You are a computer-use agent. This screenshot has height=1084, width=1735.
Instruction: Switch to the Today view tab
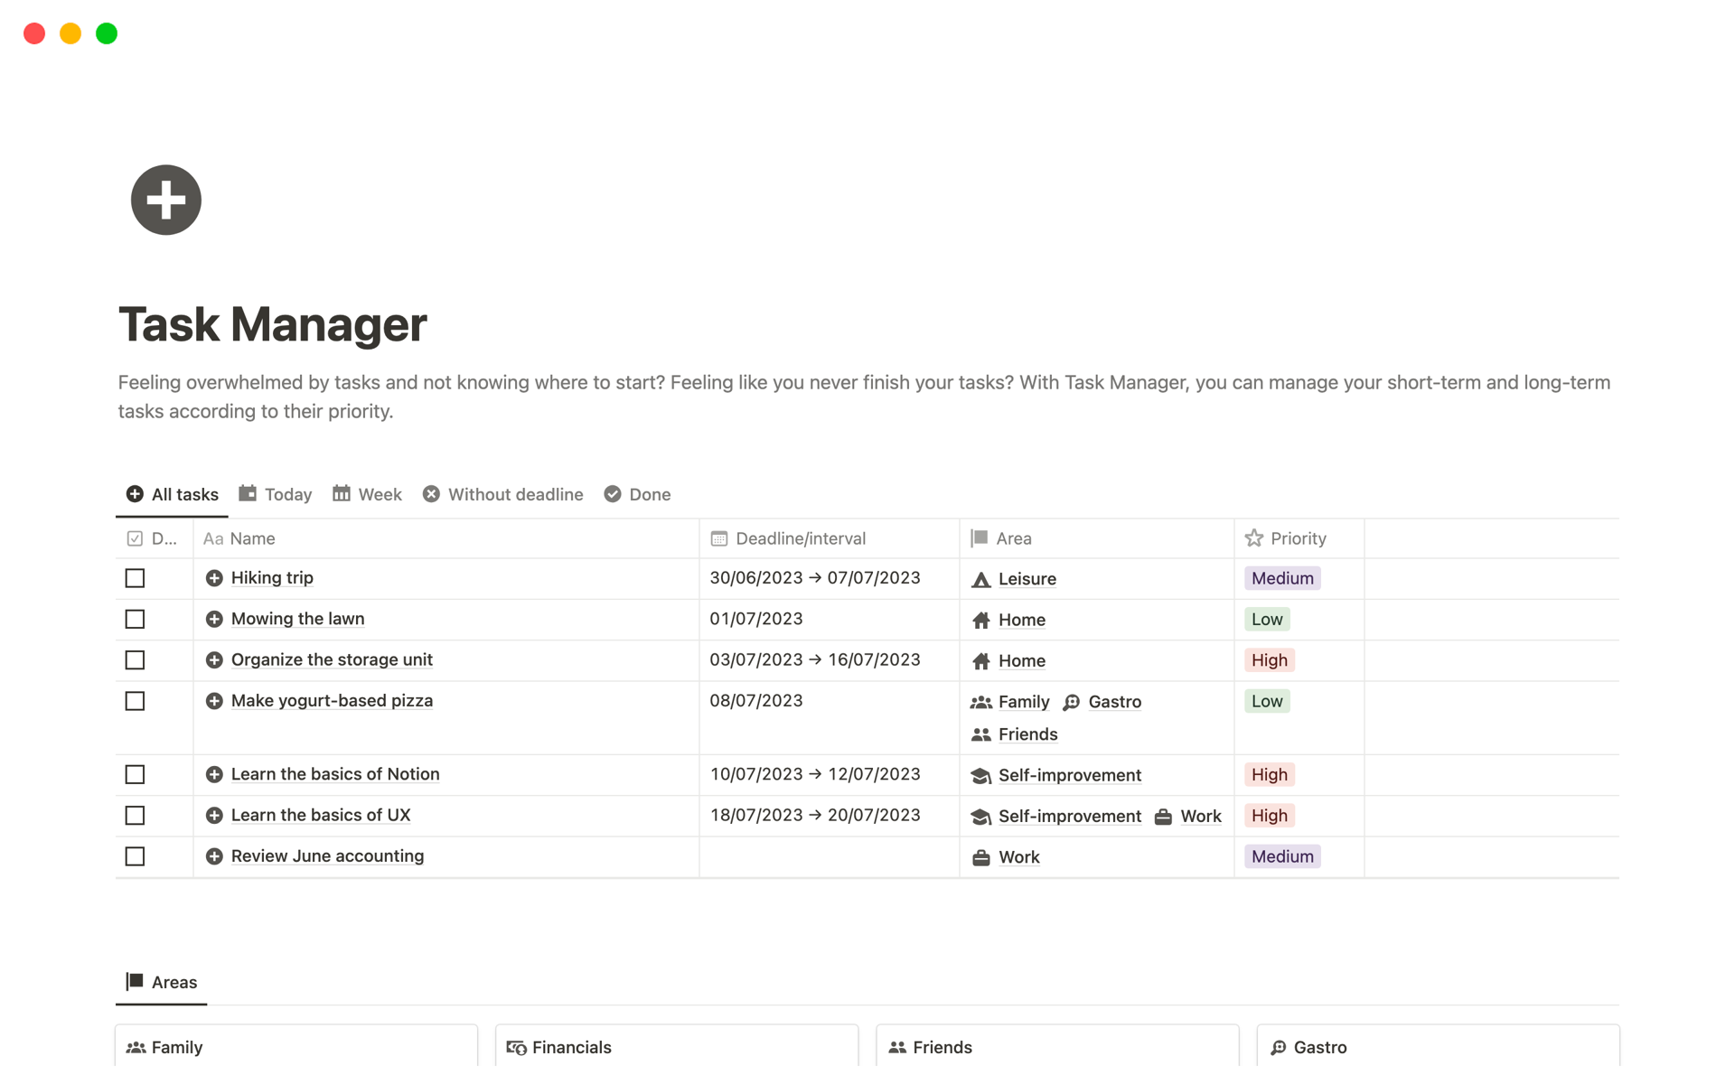tap(276, 494)
